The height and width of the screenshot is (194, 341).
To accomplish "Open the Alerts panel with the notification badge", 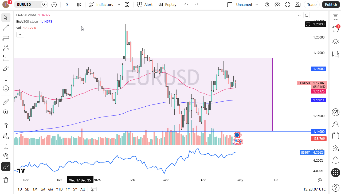I will tap(335, 29).
